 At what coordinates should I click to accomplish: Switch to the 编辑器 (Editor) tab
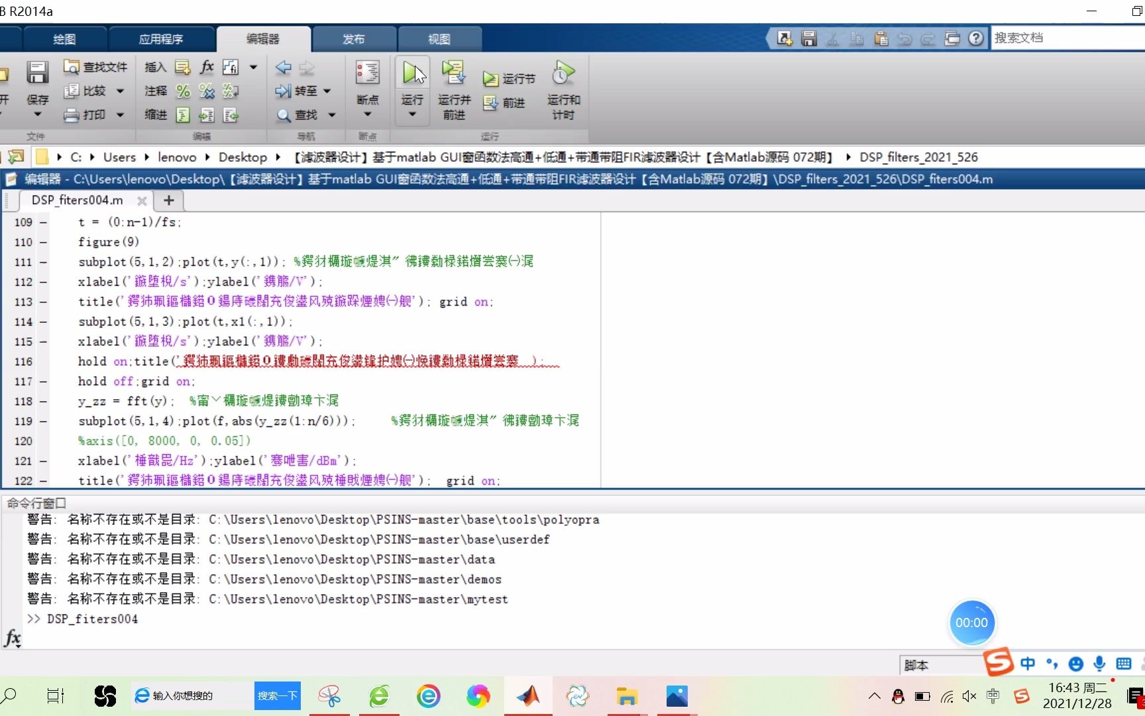[263, 39]
